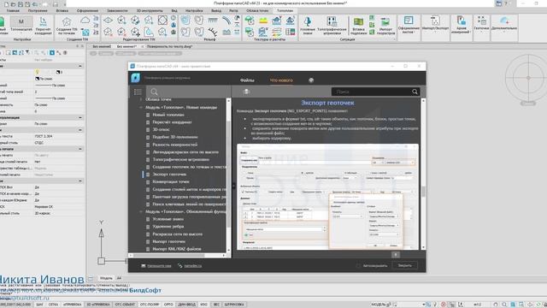
Task: Switch to the Построение ribbon tab
Action: 38,11
